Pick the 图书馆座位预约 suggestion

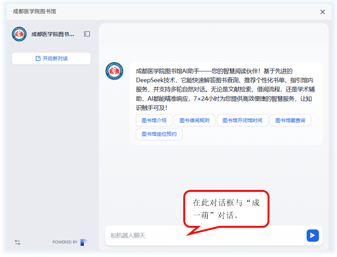(159, 134)
